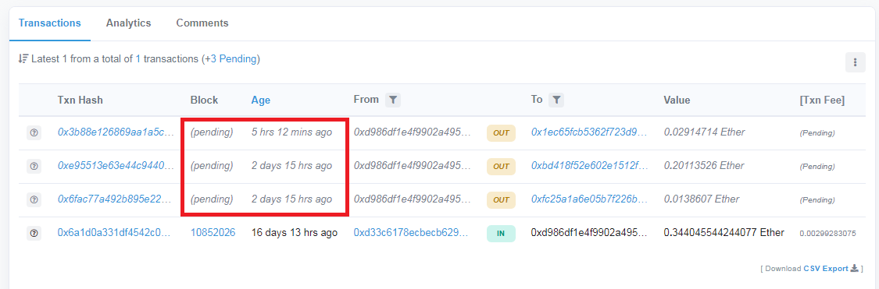Click the Block column header

[x=204, y=100]
